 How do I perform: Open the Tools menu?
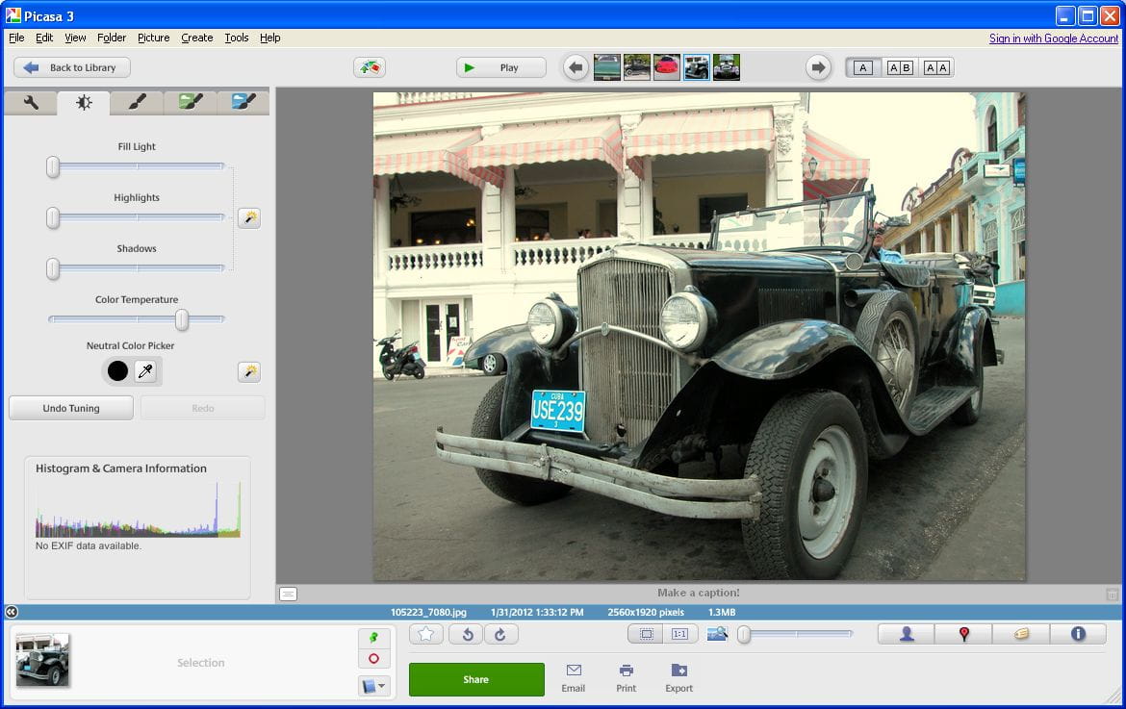click(236, 38)
